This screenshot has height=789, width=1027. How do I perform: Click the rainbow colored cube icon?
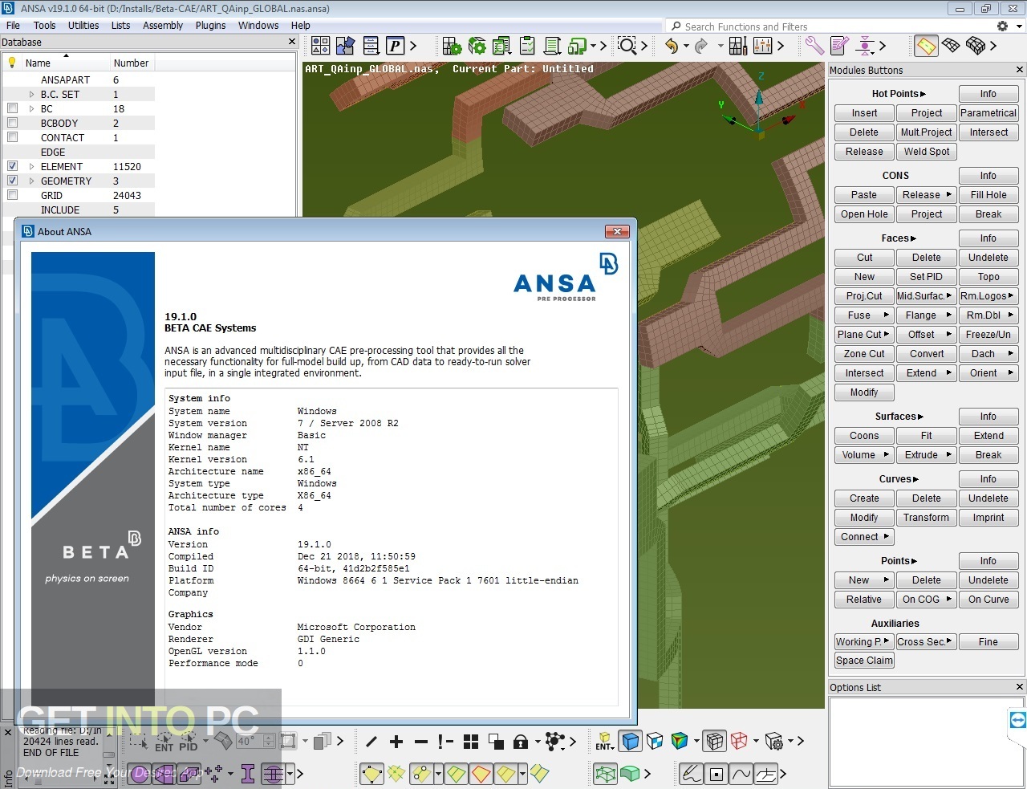coord(680,741)
